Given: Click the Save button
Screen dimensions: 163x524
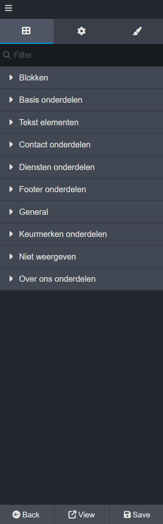Looking at the screenshot, I should [136, 515].
